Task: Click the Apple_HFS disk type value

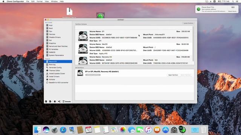Action: pos(103,54)
